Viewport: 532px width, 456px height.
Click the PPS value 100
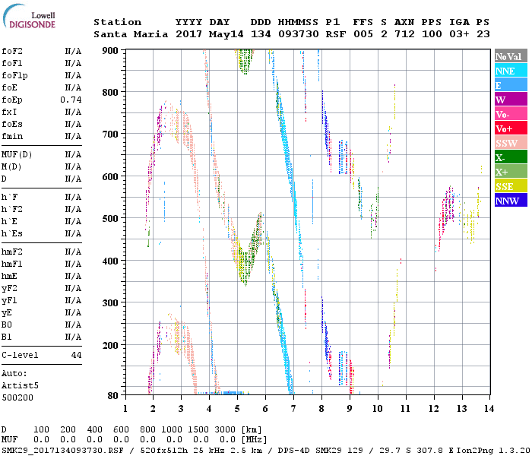(x=432, y=34)
